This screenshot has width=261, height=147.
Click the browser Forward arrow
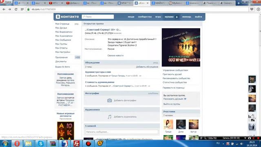[x=10, y=9]
